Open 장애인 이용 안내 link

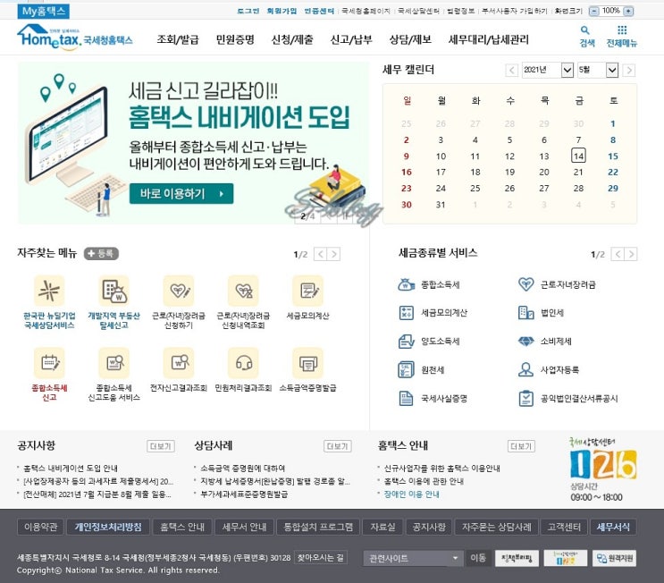point(411,494)
